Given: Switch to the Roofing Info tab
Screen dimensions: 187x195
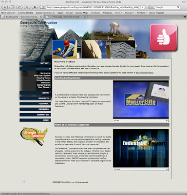Looking at the screenshot, I should [22, 17].
